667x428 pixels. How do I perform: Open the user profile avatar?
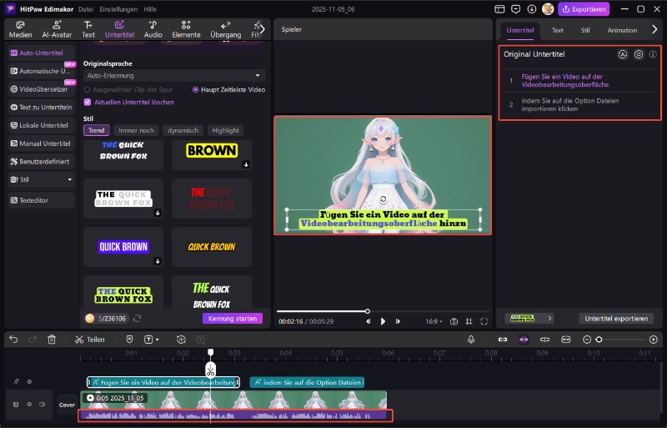click(x=548, y=9)
